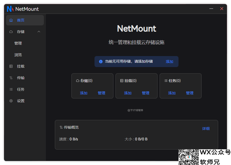Click the subtitle 统一管理和挂载云存储设施
This screenshot has height=165, width=231.
coord(136,42)
